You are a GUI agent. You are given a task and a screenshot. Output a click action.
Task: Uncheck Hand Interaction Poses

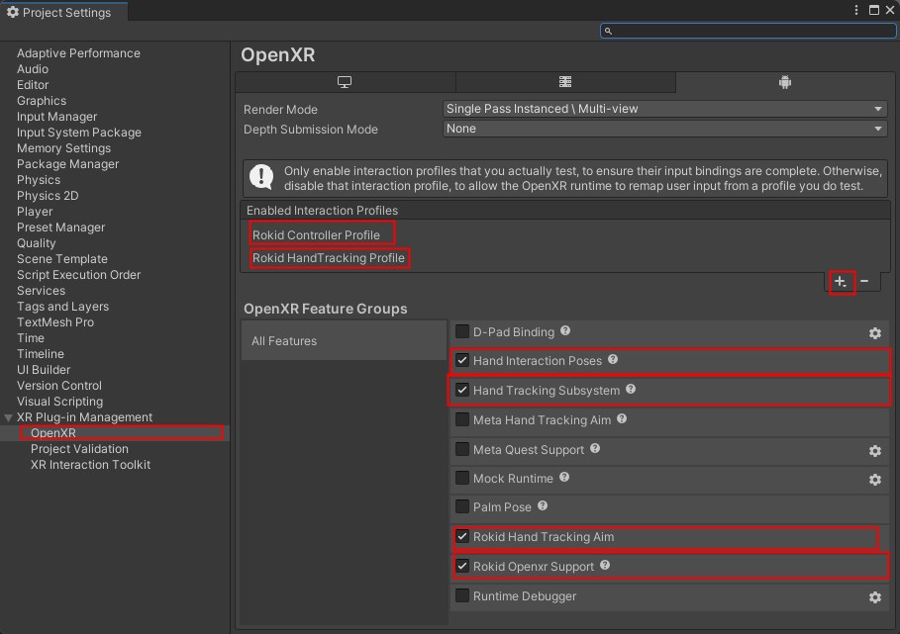point(462,360)
